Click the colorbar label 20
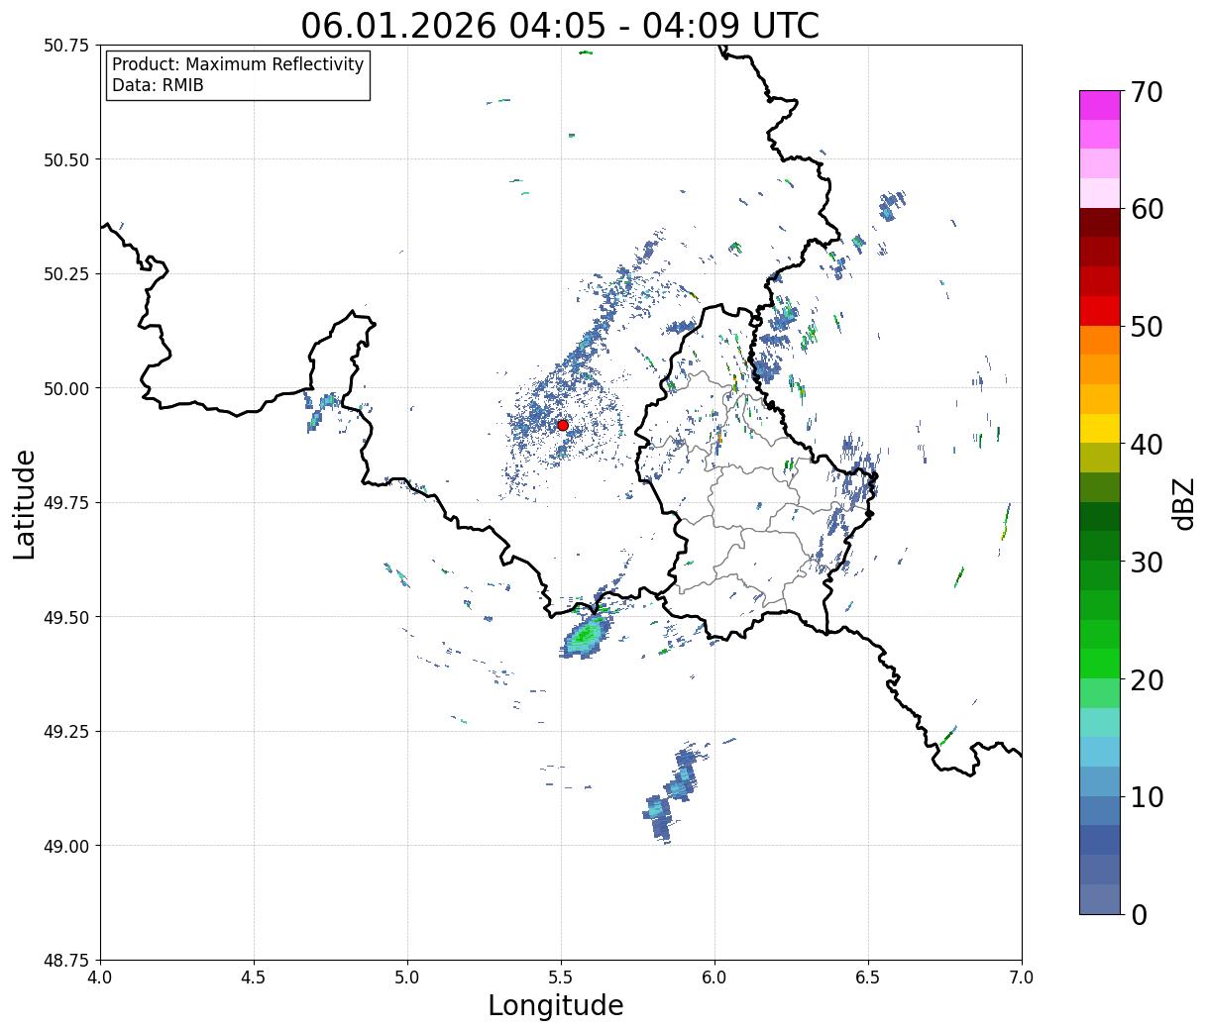 pyautogui.click(x=1147, y=680)
